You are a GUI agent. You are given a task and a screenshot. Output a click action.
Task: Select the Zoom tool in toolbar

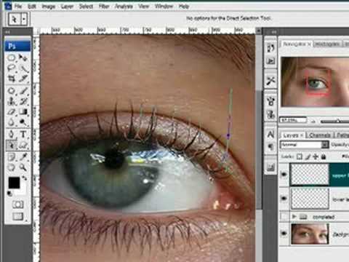point(23,167)
